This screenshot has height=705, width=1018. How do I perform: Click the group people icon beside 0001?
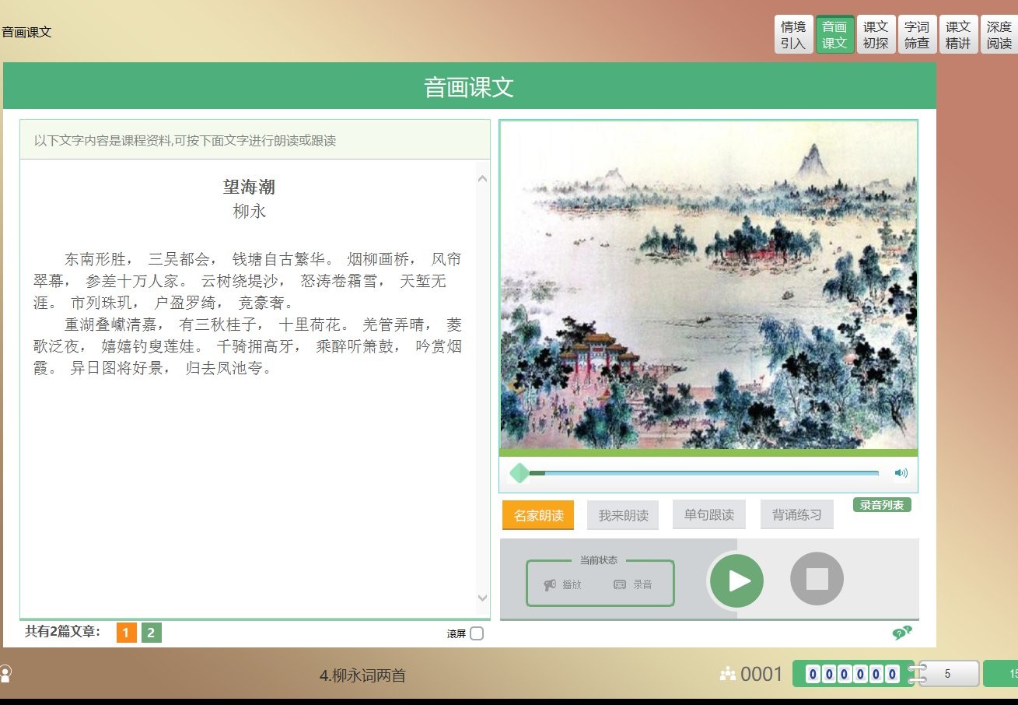(x=728, y=674)
